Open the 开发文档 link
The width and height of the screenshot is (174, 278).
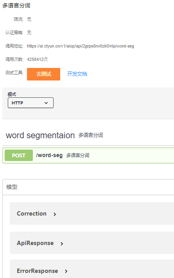click(77, 74)
